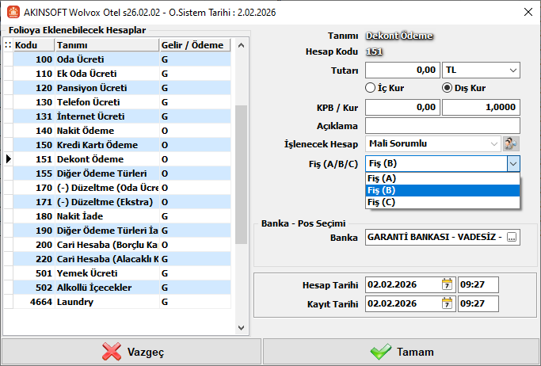Open the Hesap Tarihi calendar picker icon
541x366 pixels.
[x=447, y=284]
